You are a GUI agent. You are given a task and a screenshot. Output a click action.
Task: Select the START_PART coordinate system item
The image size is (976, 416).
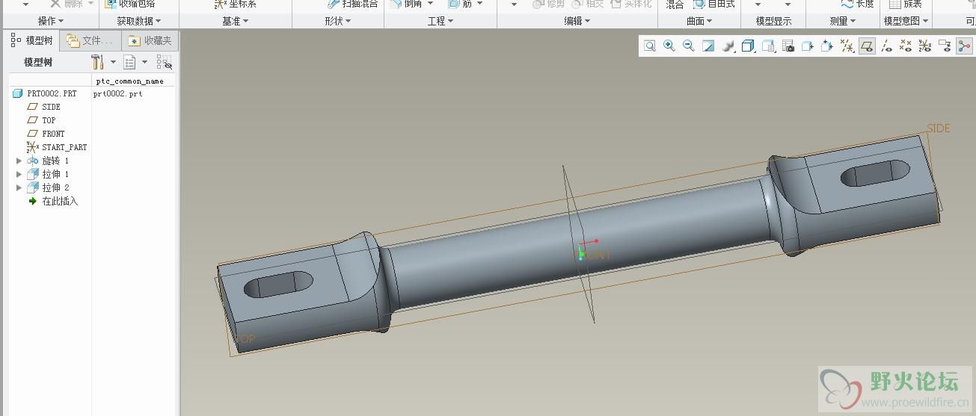[57, 147]
